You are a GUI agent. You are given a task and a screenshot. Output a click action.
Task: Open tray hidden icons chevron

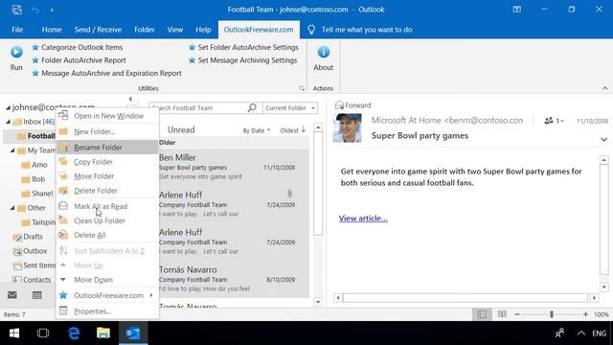(x=581, y=333)
